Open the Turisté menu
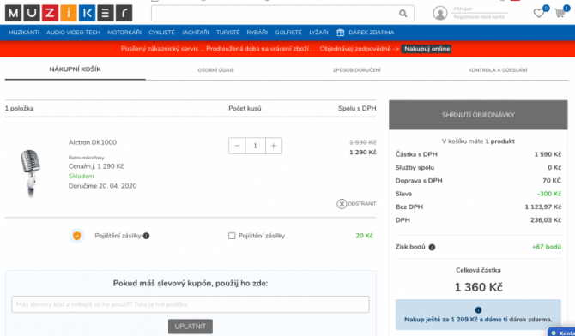This screenshot has height=336, width=575. point(227,33)
